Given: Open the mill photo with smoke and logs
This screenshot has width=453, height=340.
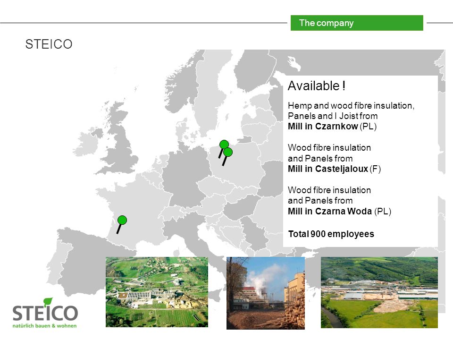Looking at the screenshot, I should coord(266,293).
